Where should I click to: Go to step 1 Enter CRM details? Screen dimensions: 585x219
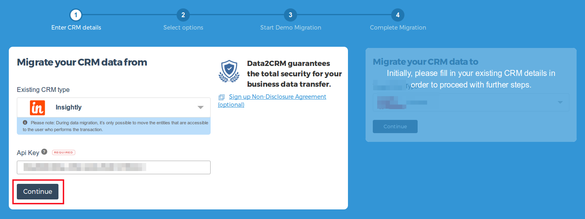click(x=76, y=15)
